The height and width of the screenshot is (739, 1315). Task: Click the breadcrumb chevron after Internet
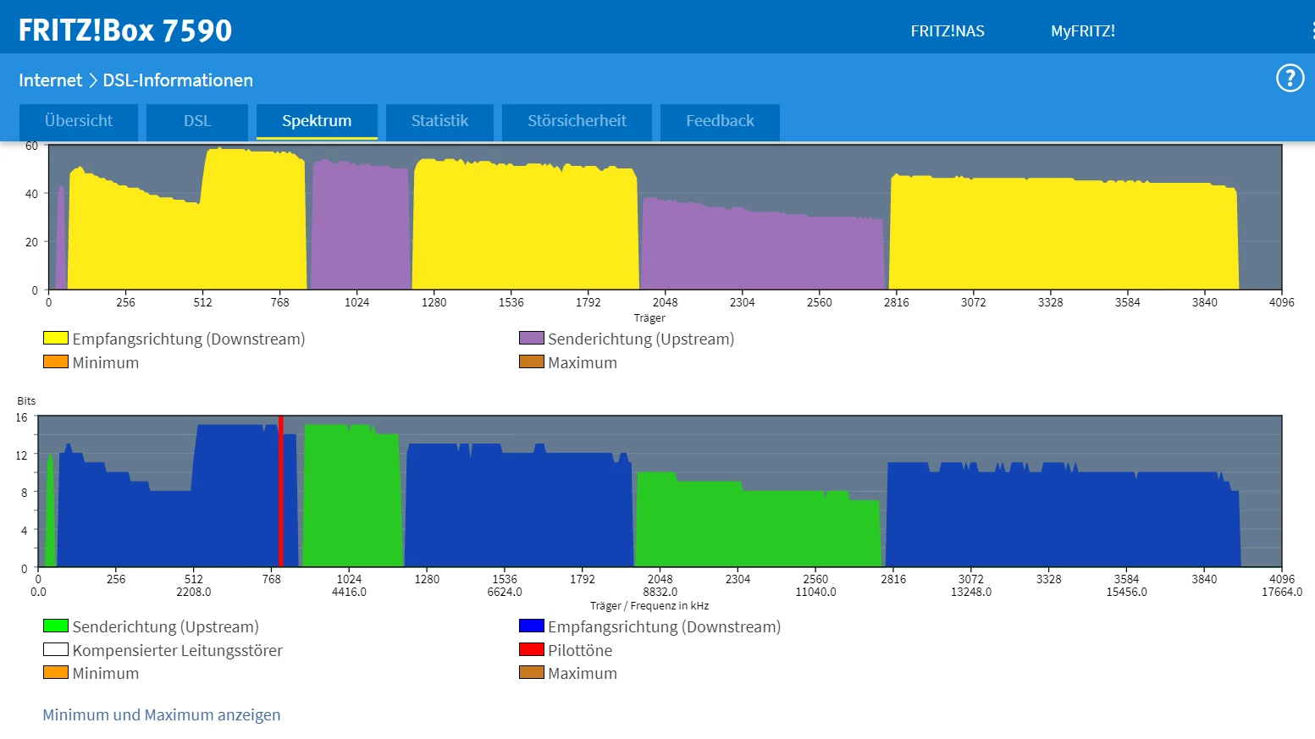[93, 80]
